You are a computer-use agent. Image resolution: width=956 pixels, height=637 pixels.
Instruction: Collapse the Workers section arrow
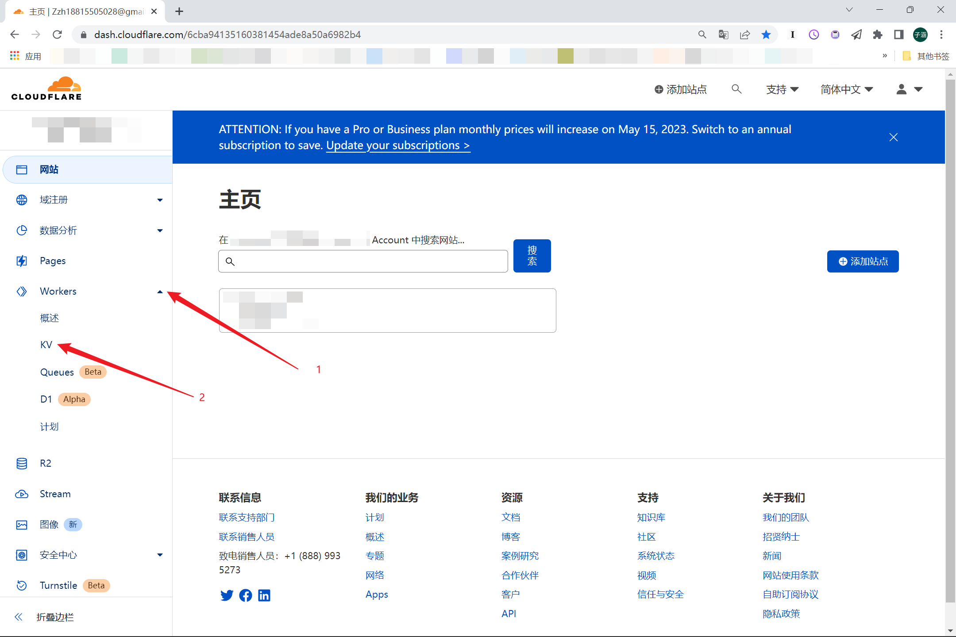tap(160, 292)
